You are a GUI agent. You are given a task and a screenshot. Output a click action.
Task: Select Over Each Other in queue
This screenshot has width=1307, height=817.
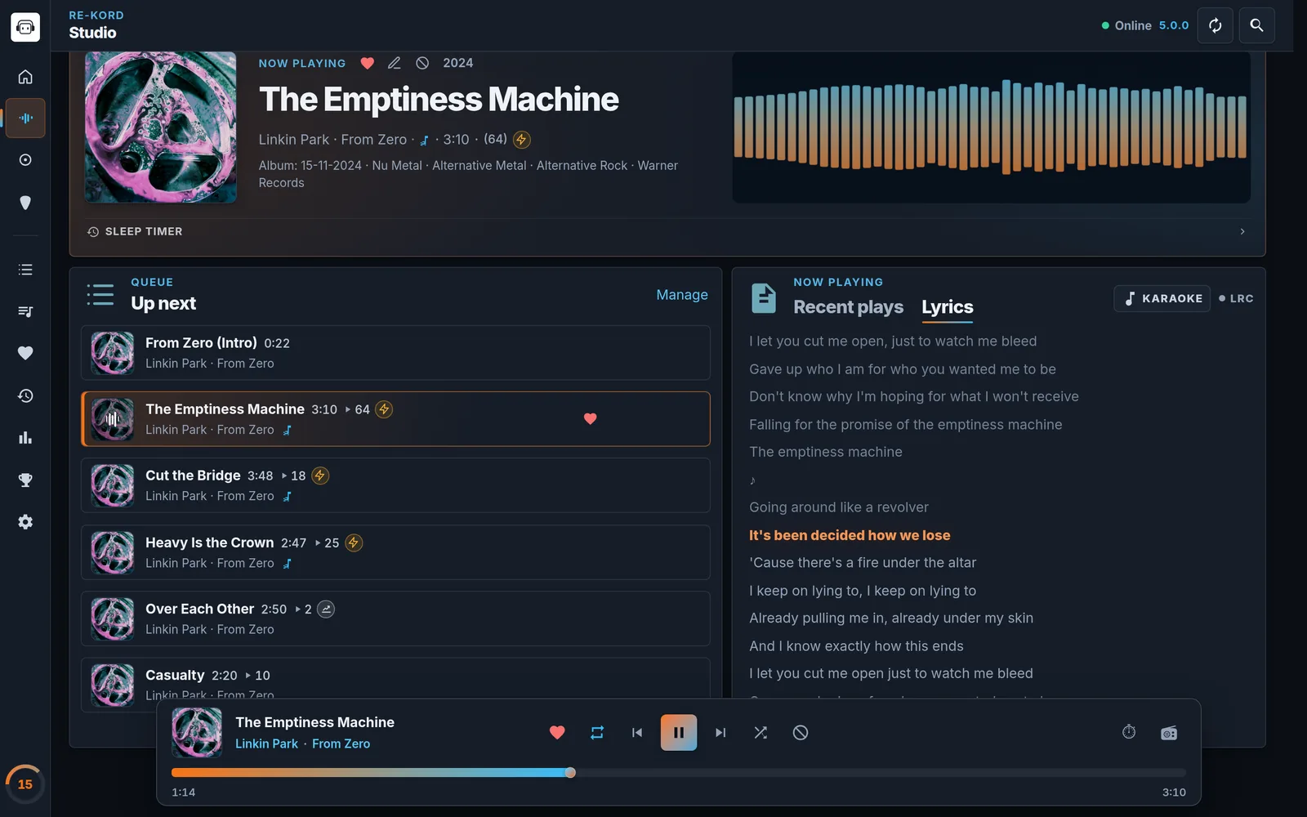click(395, 618)
